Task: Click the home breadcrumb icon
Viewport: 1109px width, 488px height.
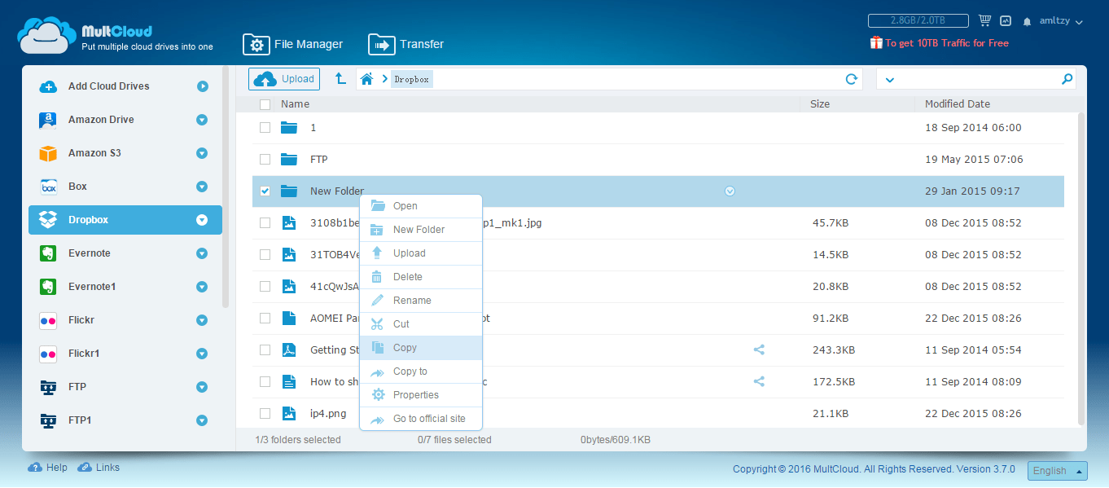Action: click(x=367, y=78)
